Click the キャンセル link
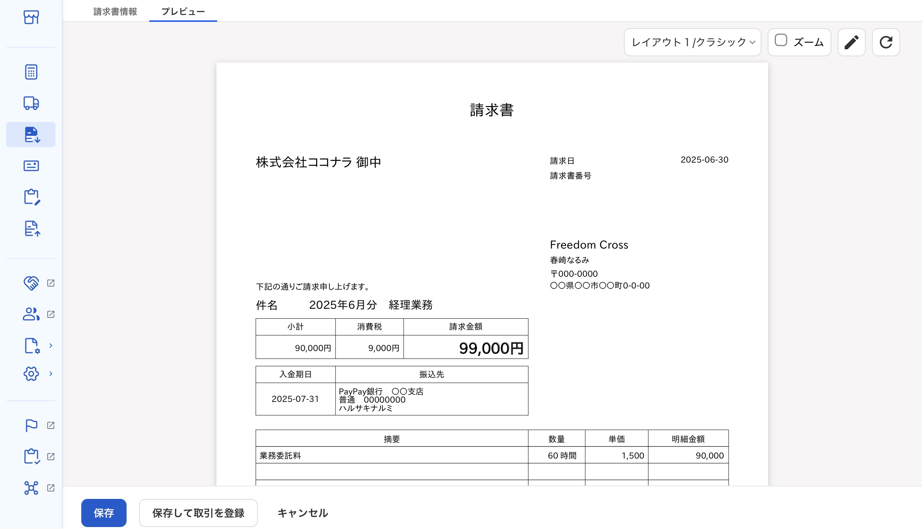The width and height of the screenshot is (922, 529). point(302,513)
